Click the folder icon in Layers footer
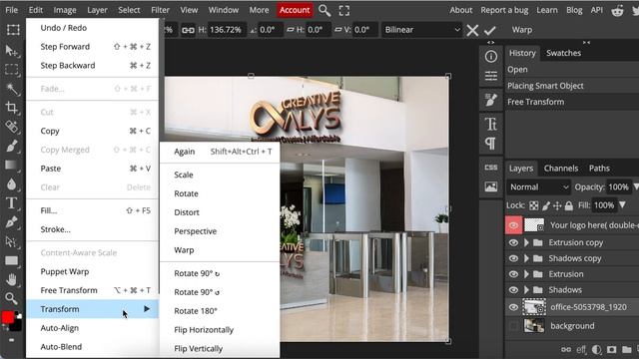The image size is (639, 359). point(626,349)
